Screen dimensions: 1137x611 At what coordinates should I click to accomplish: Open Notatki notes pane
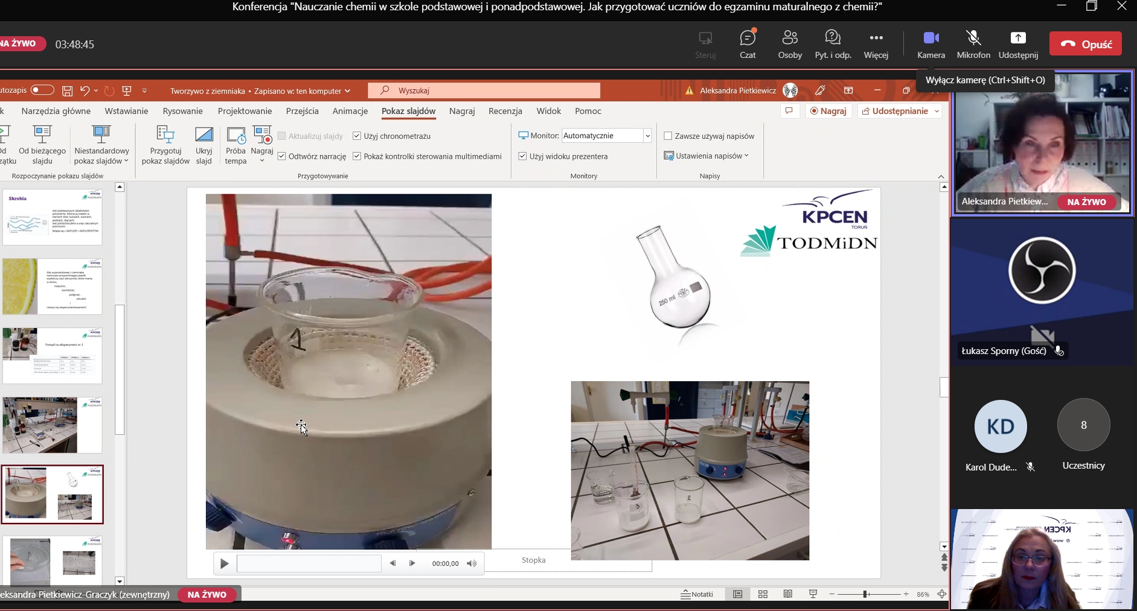point(697,594)
